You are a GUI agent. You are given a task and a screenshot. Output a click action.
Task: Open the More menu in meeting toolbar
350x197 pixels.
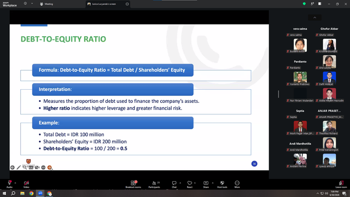[237, 184]
